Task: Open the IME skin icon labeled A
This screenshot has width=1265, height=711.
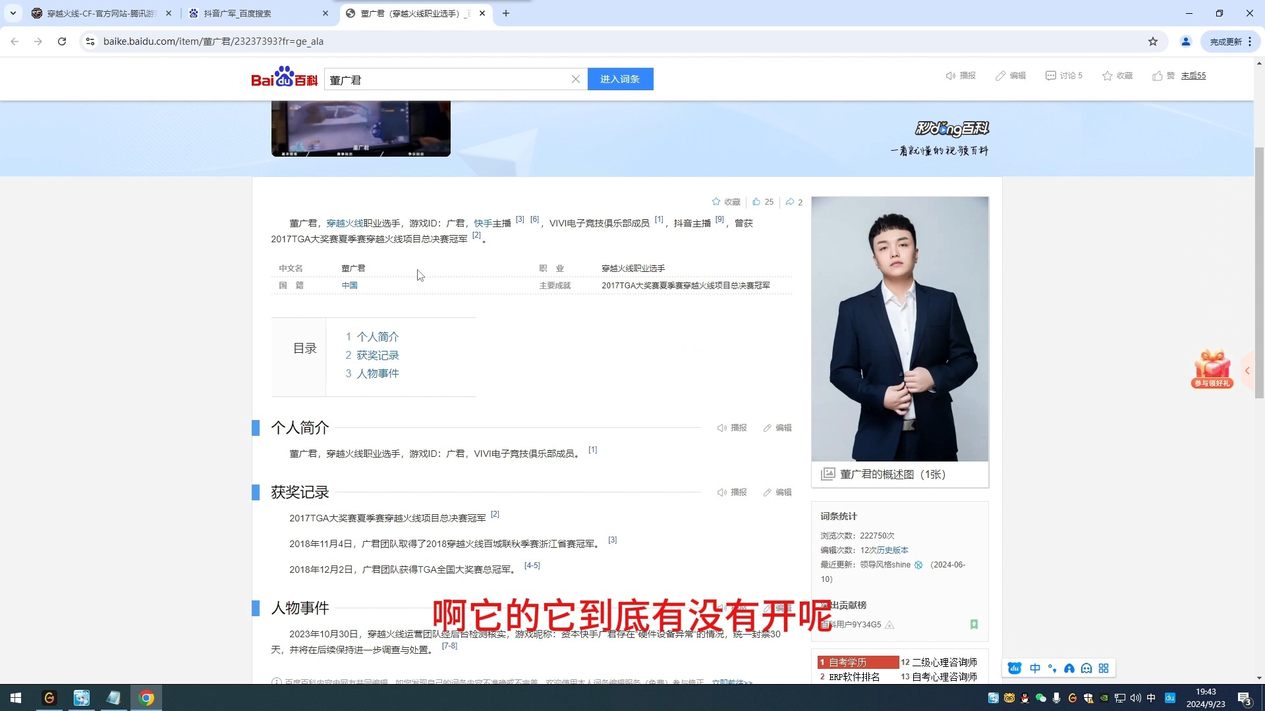Action: pos(1069,668)
